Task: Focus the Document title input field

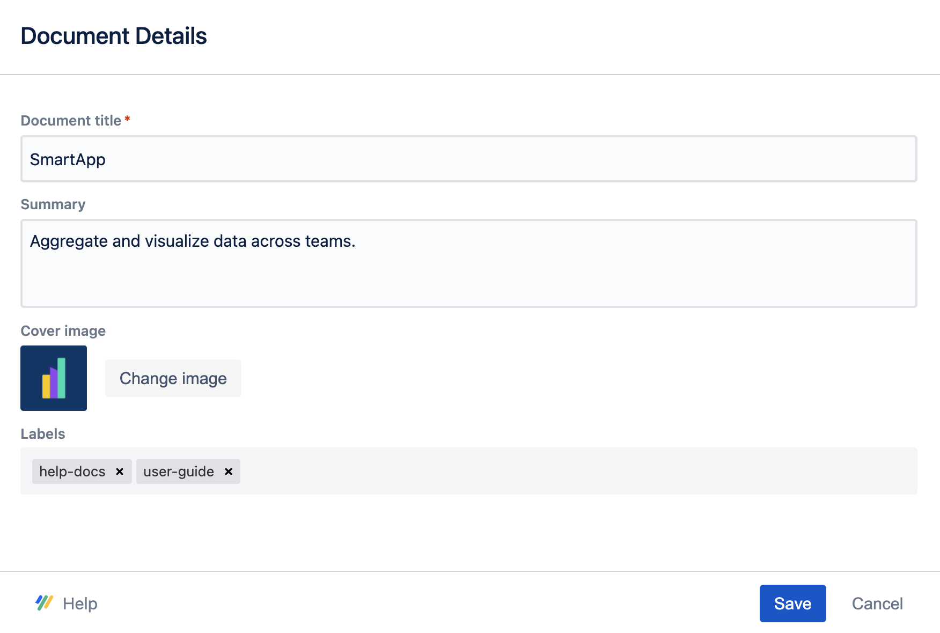Action: point(468,159)
